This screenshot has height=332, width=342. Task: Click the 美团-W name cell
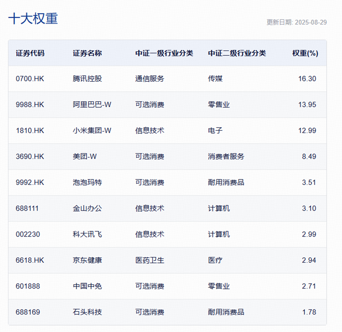click(x=85, y=157)
